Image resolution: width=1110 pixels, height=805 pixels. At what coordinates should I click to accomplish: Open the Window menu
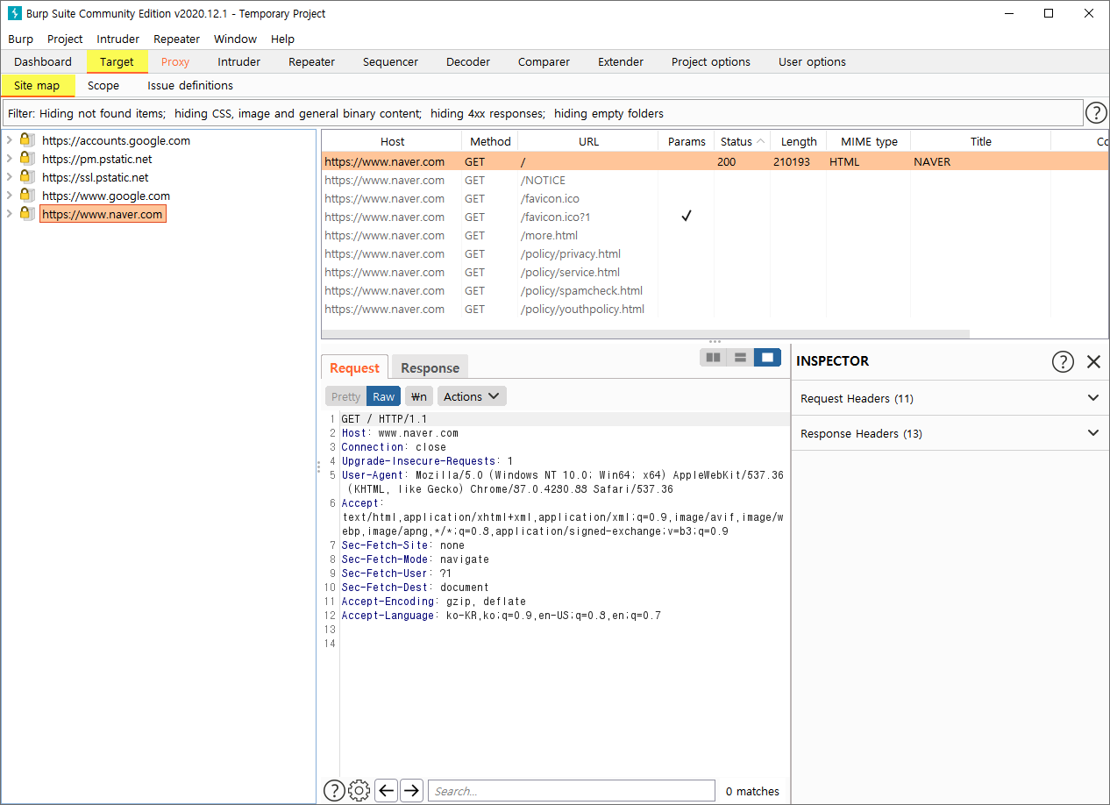[235, 39]
